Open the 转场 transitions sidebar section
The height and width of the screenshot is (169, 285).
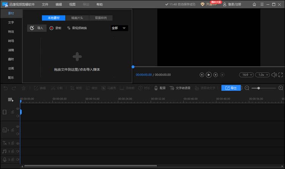[11, 41]
